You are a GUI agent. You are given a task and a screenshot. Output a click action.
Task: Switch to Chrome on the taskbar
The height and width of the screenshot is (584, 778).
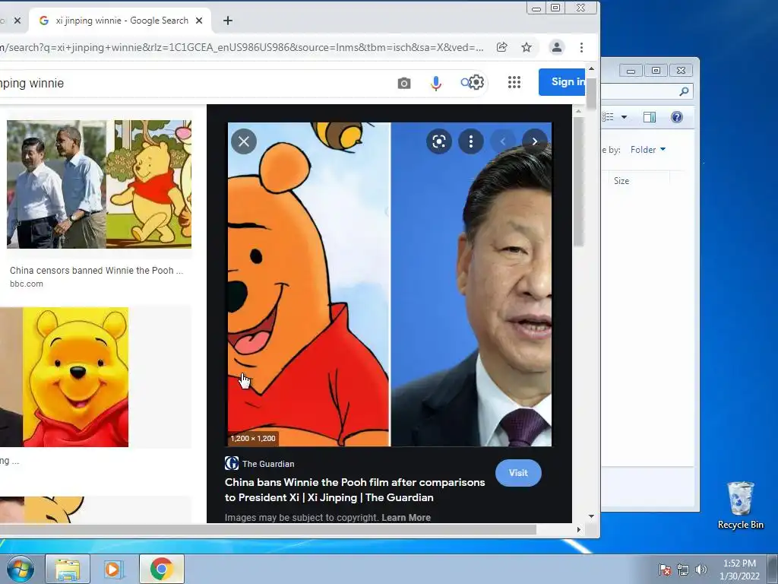click(161, 569)
